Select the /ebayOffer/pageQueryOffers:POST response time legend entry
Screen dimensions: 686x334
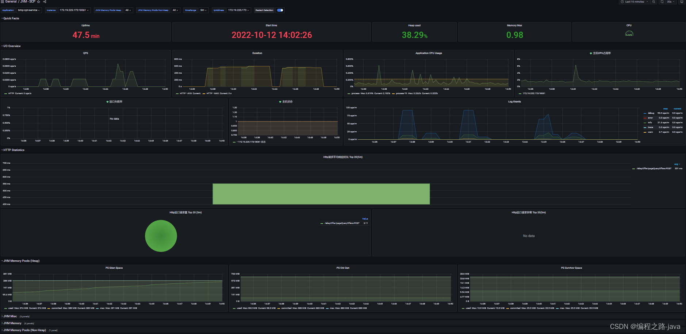click(x=654, y=168)
